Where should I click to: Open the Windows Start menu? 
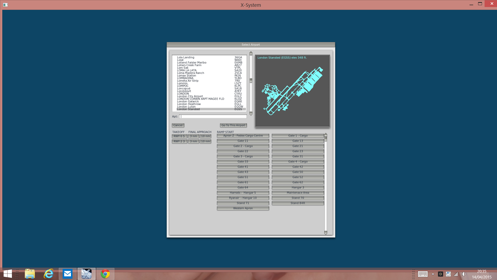8,274
